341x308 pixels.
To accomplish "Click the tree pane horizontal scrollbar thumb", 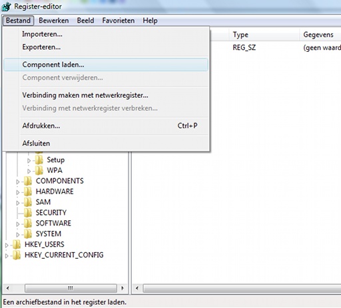I will (x=71, y=288).
